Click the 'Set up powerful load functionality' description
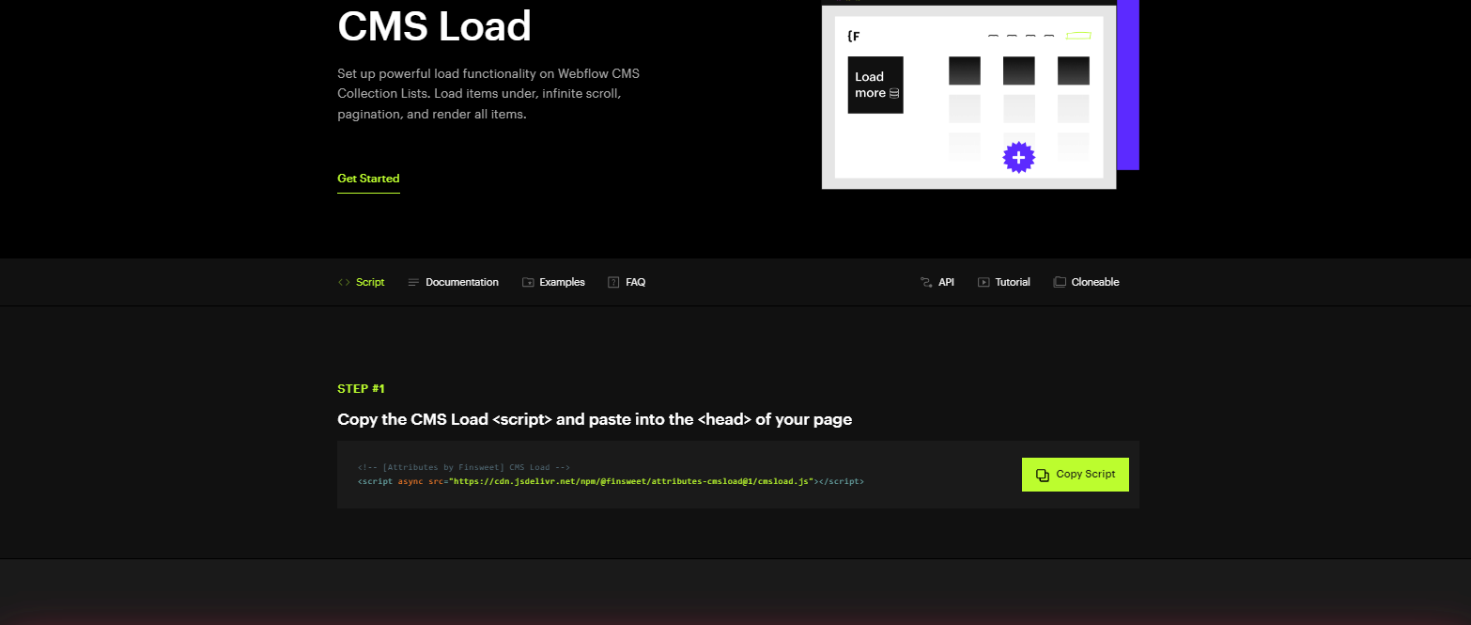The width and height of the screenshot is (1471, 625). click(x=488, y=94)
